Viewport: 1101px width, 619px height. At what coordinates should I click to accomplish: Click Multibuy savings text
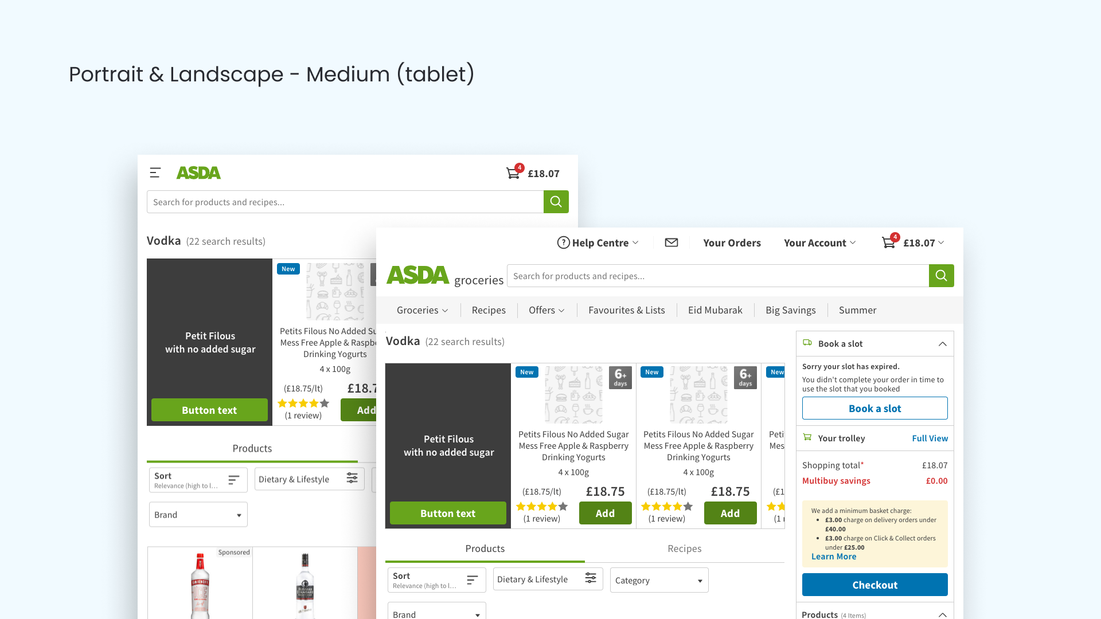(x=836, y=480)
